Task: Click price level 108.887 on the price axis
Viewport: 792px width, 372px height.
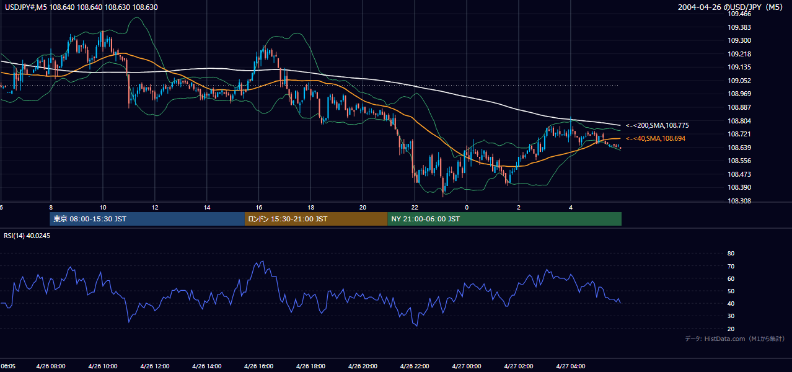Action: coord(739,107)
